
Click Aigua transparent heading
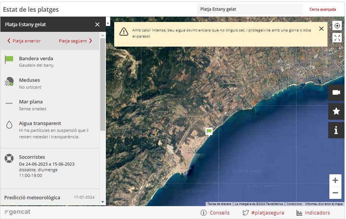coord(40,123)
